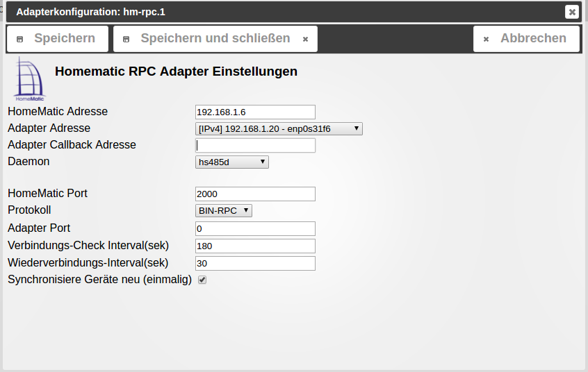Image resolution: width=588 pixels, height=372 pixels.
Task: Click the Adapter Port input field
Action: [x=255, y=228]
